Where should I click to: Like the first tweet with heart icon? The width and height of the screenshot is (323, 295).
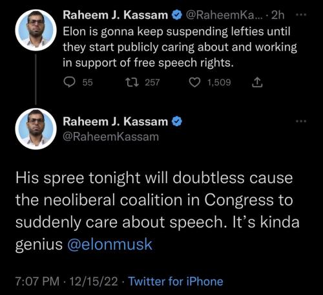pos(194,82)
